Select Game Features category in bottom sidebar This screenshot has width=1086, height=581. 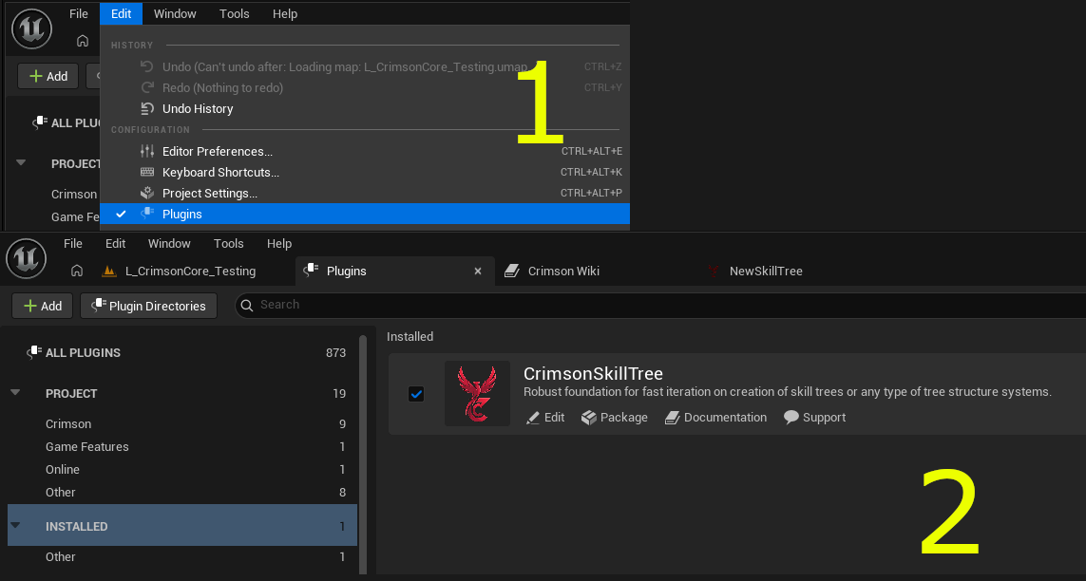182,447
